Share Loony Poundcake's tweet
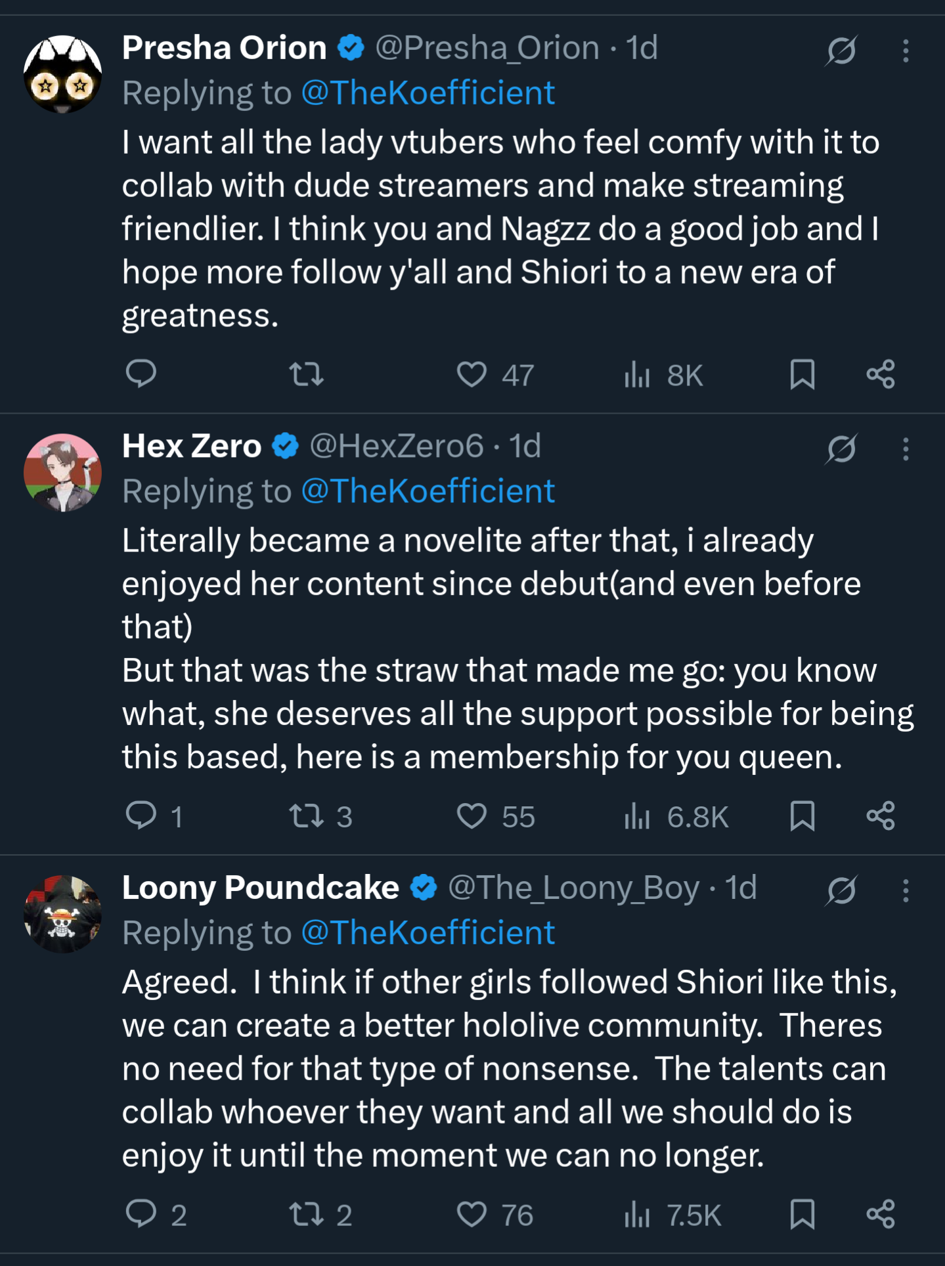The image size is (945, 1266). pos(881,1213)
